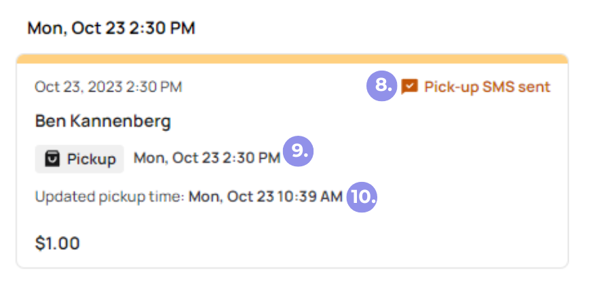This screenshot has width=589, height=283.
Task: Click the word Pickup in the tag
Action: click(x=92, y=159)
